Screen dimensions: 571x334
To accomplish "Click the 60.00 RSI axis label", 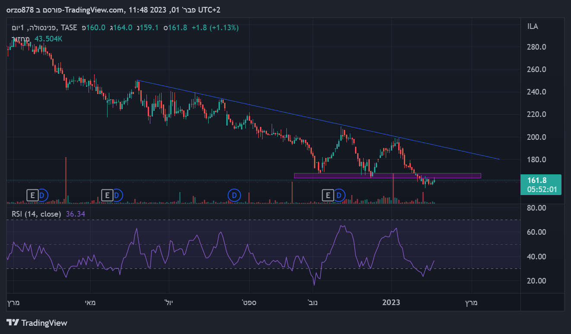I will (537, 232).
